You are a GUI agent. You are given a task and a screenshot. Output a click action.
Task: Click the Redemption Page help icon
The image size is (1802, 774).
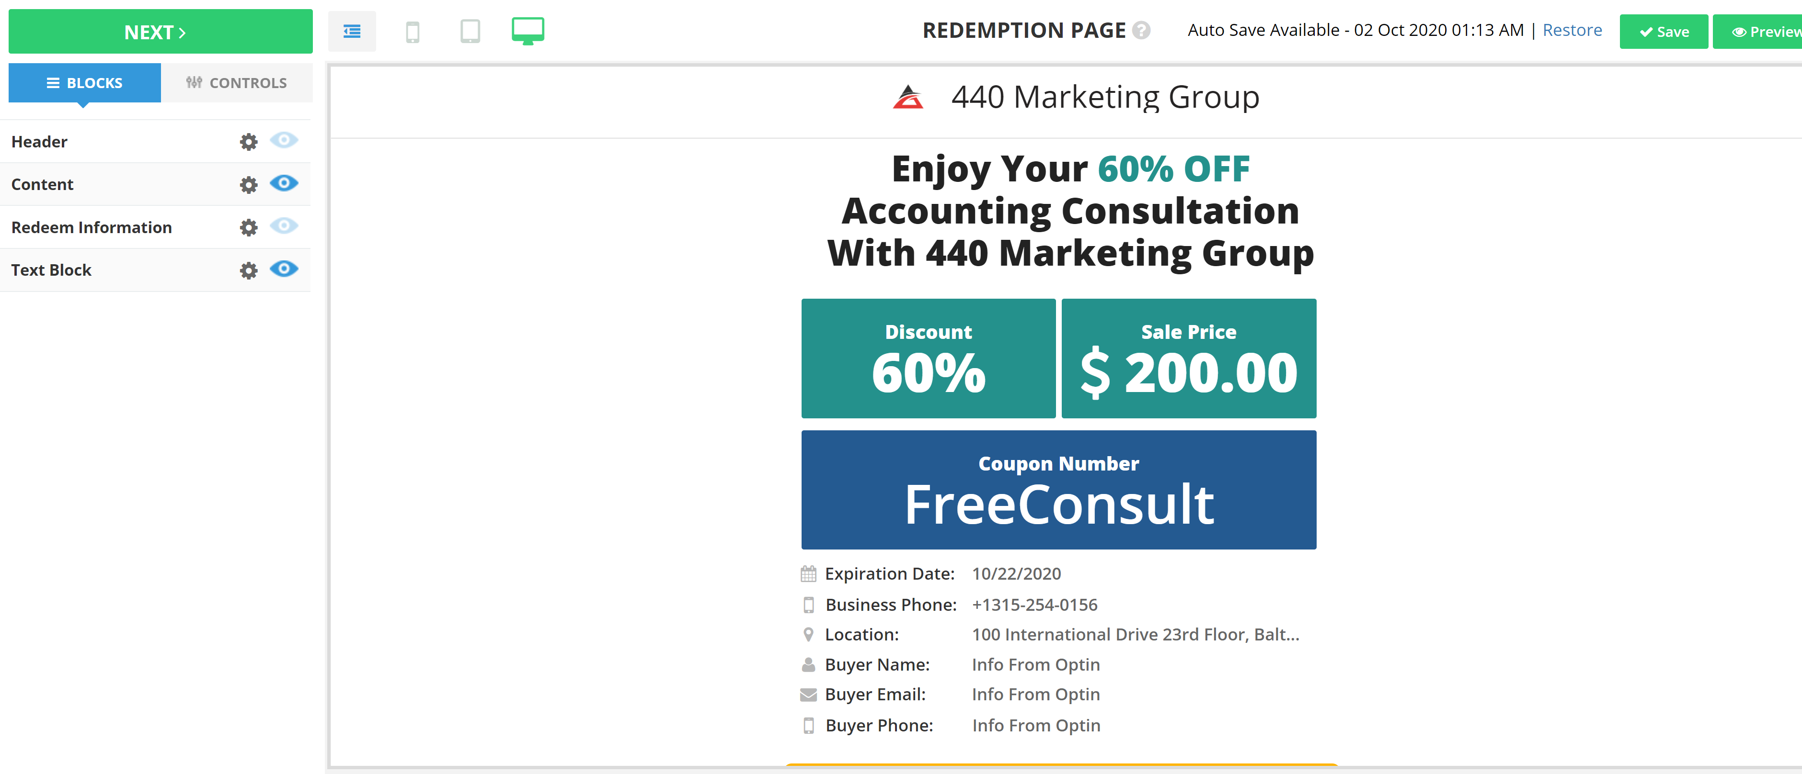click(1141, 31)
